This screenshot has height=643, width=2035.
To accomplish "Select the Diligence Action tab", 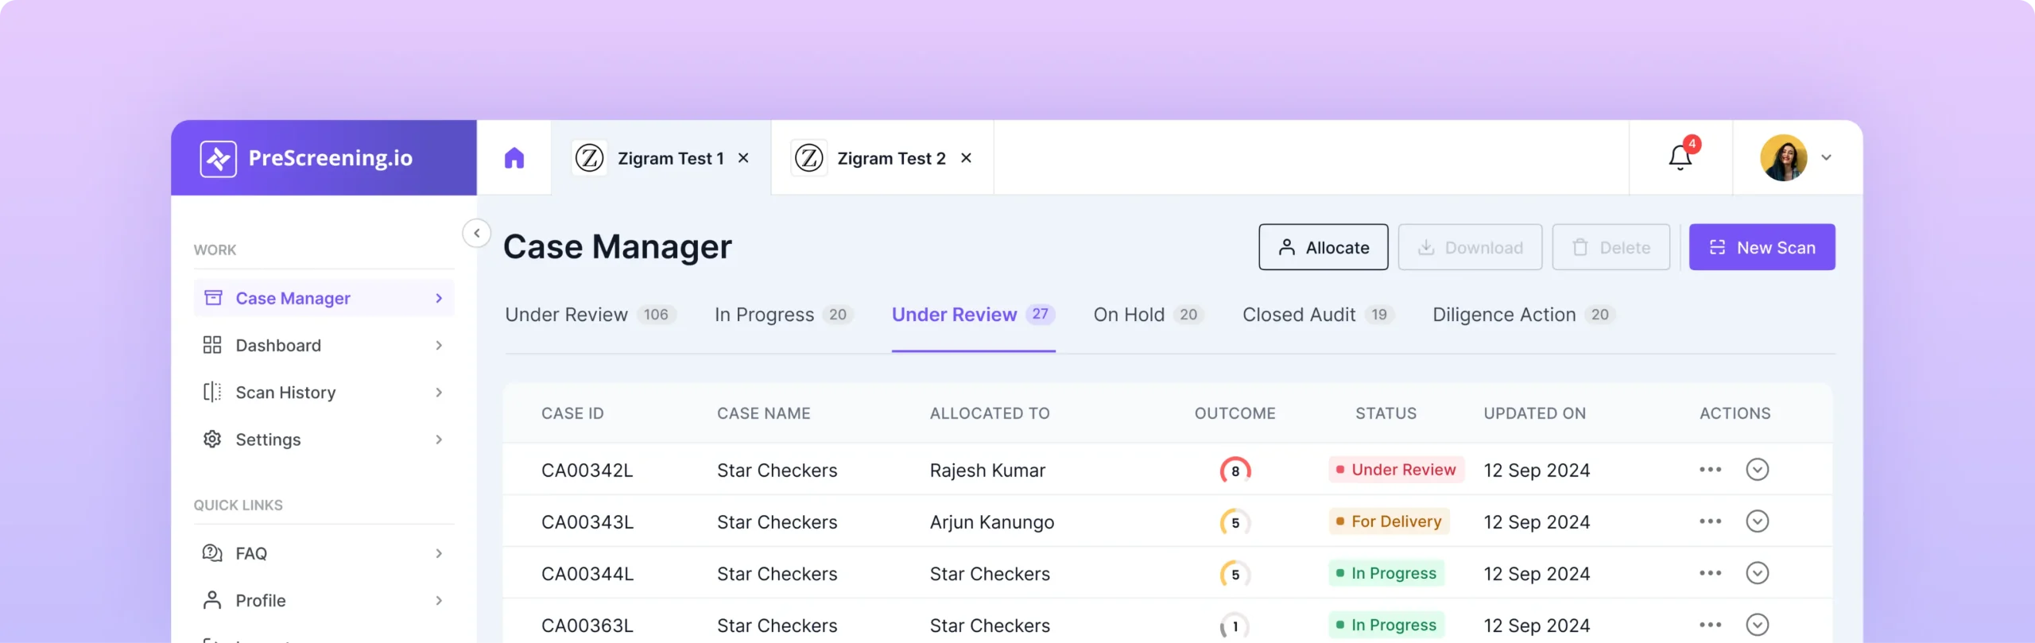I will (1524, 315).
